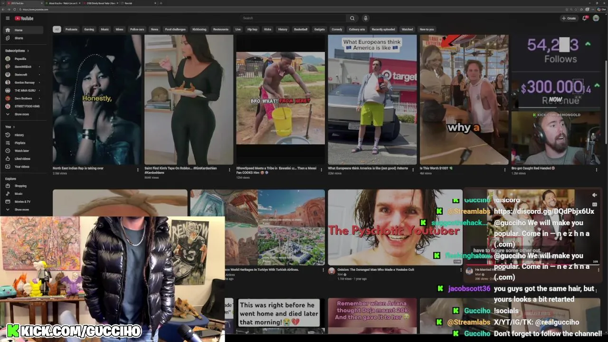Open options for Is This Worth $100 short
This screenshot has width=608, height=342.
504,170
